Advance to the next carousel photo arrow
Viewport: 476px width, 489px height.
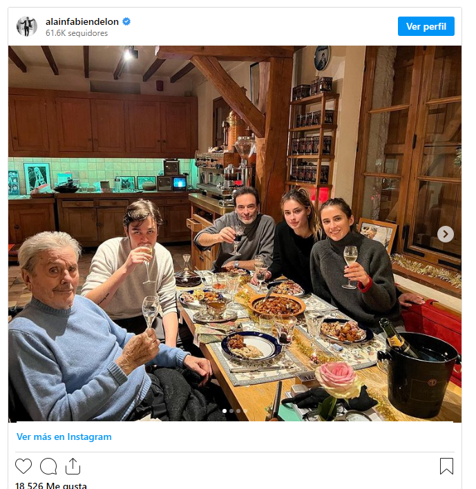pyautogui.click(x=445, y=234)
